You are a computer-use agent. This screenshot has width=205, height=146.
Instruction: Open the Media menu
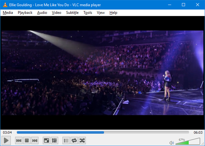(x=8, y=13)
